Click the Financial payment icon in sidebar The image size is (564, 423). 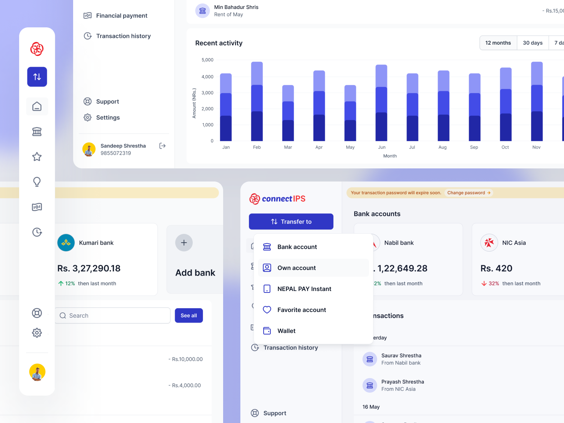click(37, 207)
